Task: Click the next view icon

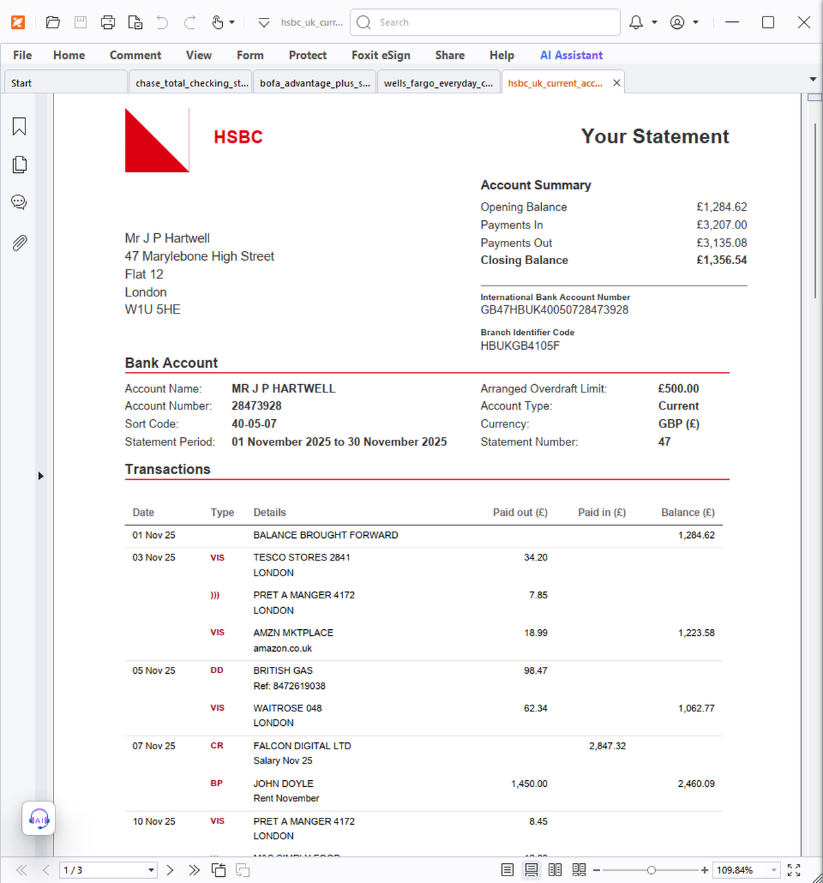Action: (x=243, y=870)
